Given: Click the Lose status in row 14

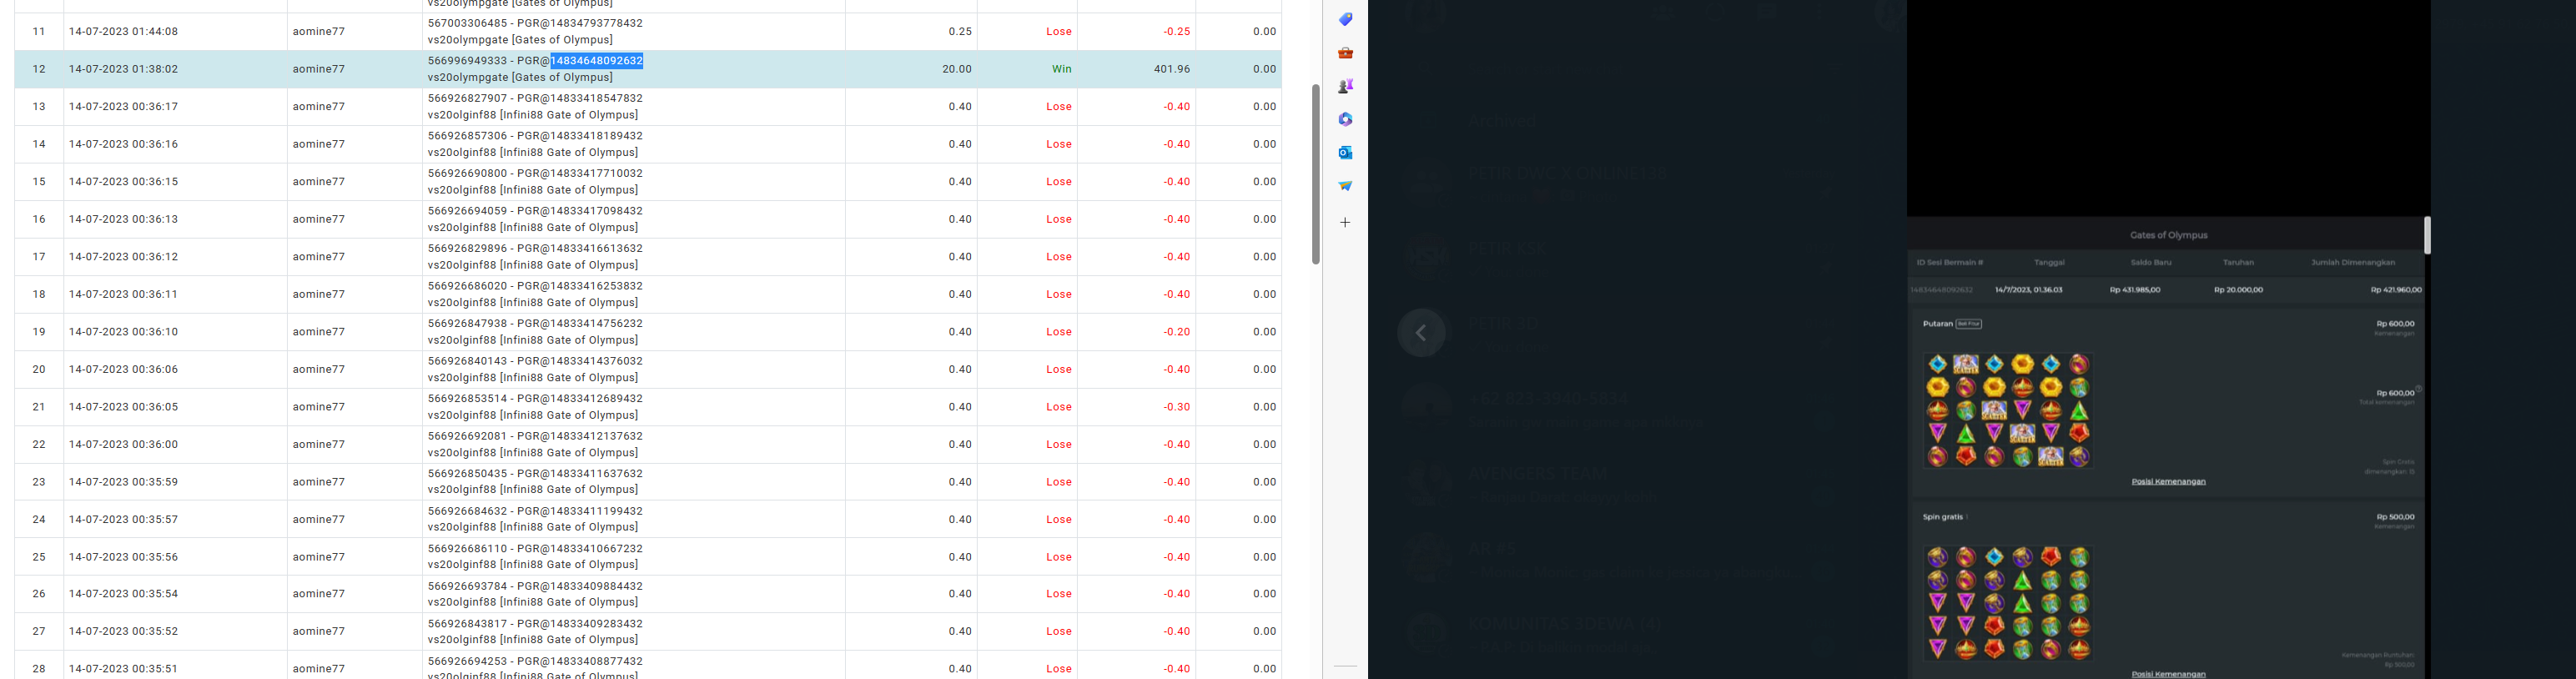Looking at the screenshot, I should pos(1059,144).
